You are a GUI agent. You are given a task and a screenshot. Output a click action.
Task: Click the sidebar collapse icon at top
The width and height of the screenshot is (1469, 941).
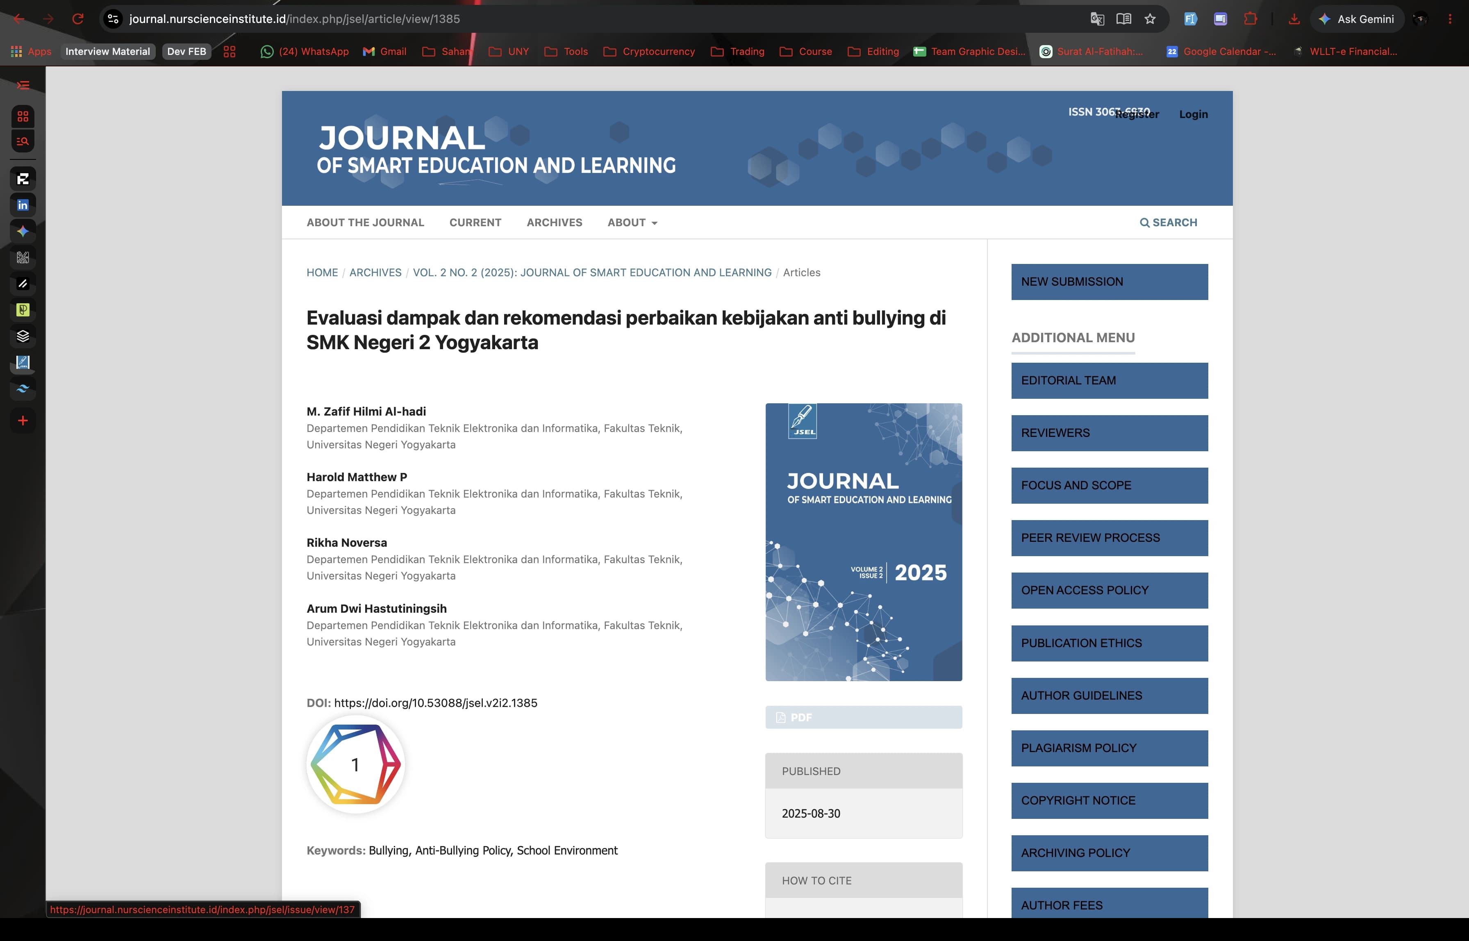point(23,85)
